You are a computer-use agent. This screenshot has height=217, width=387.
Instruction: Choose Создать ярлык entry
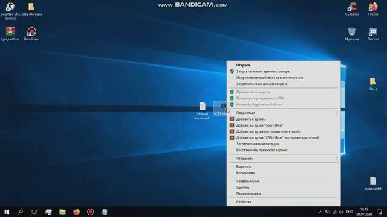284,181
